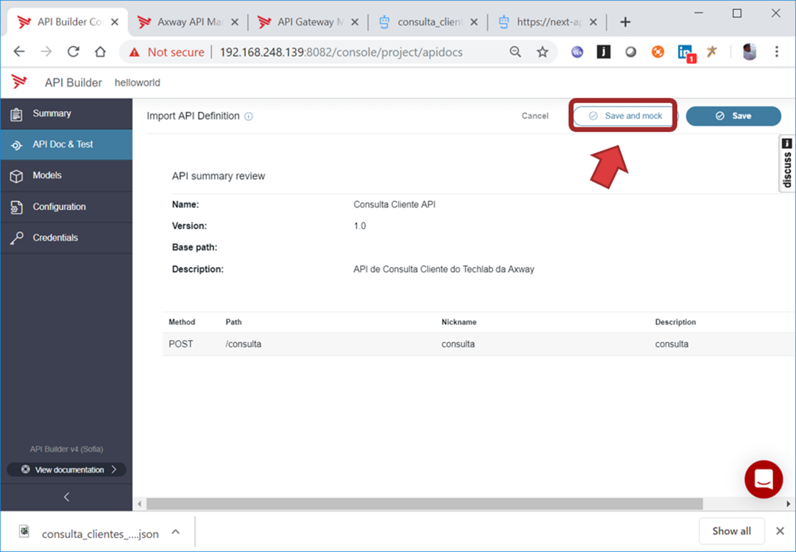
Task: Close the API Gateway tab
Action: [355, 22]
